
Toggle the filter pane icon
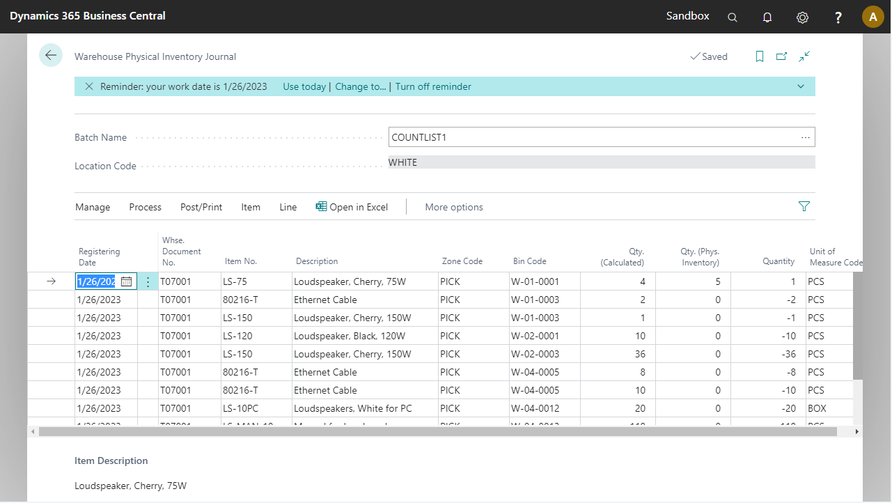(x=804, y=206)
